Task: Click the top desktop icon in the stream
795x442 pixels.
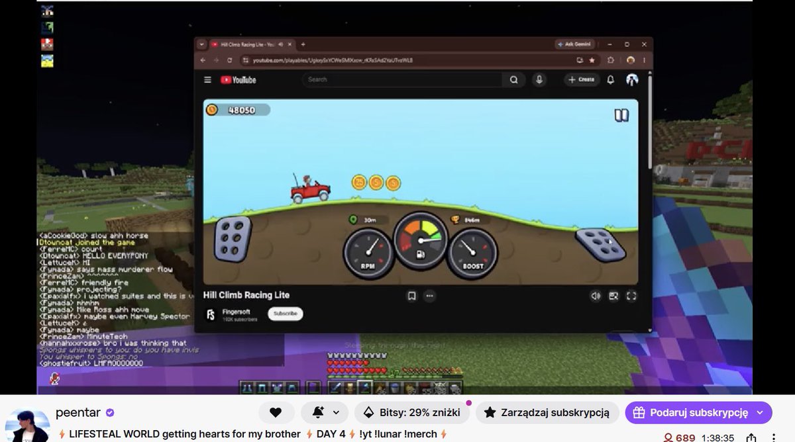Action: click(x=47, y=11)
